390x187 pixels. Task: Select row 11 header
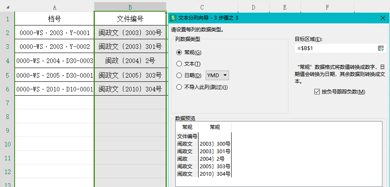8,158
